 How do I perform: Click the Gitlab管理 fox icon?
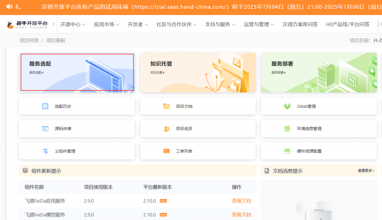287,106
